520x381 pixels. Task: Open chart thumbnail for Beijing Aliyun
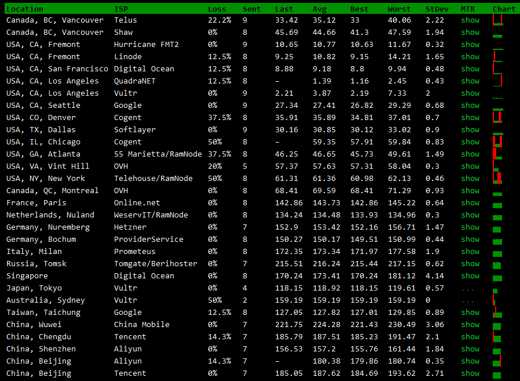[497, 361]
